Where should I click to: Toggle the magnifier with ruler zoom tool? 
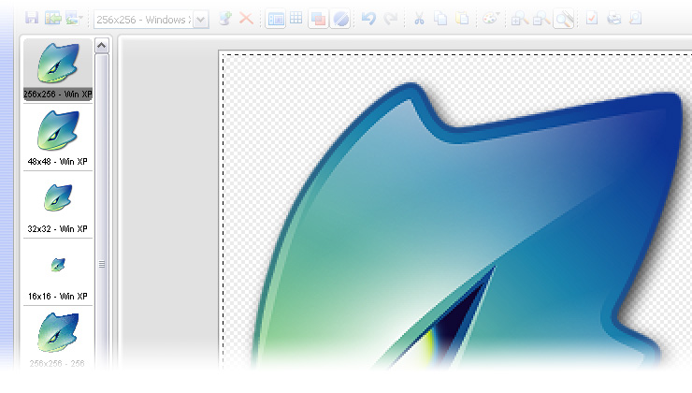(x=564, y=19)
